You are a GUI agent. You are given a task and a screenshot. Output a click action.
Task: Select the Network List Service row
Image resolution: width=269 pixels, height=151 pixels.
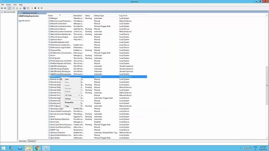coord(98,29)
